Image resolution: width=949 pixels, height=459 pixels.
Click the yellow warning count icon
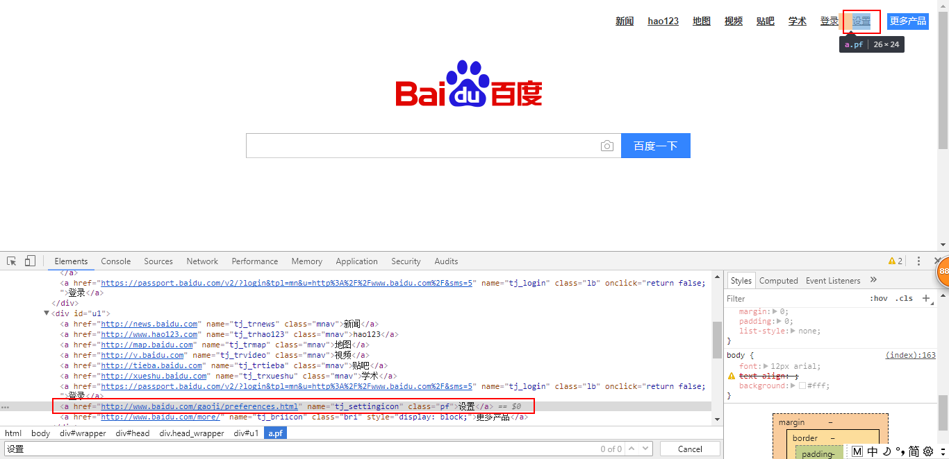(x=896, y=261)
